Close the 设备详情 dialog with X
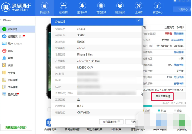 click(138, 20)
